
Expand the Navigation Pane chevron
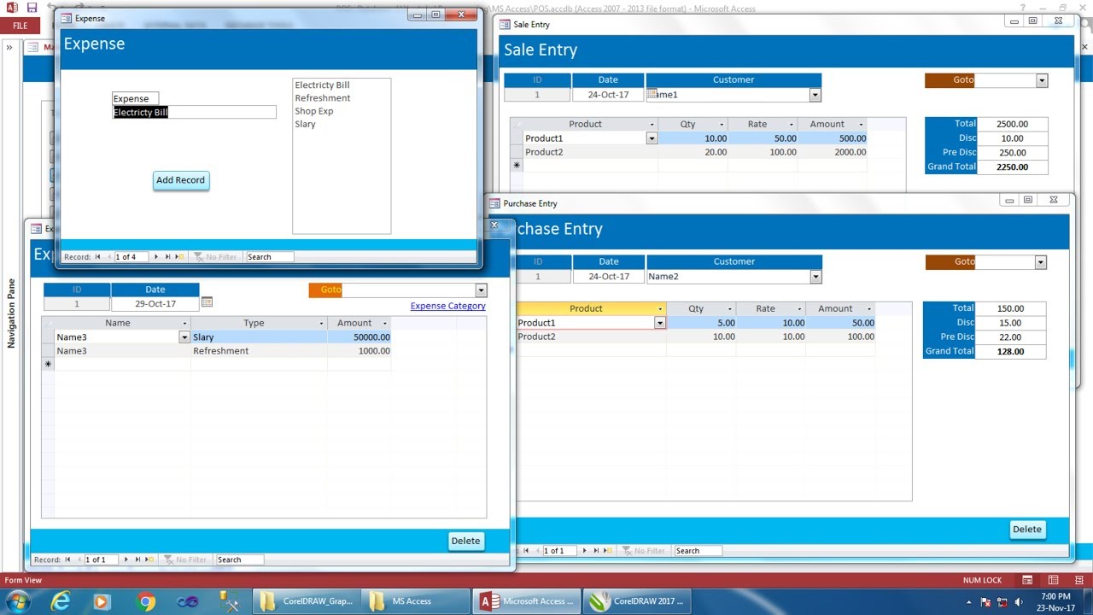[x=9, y=48]
